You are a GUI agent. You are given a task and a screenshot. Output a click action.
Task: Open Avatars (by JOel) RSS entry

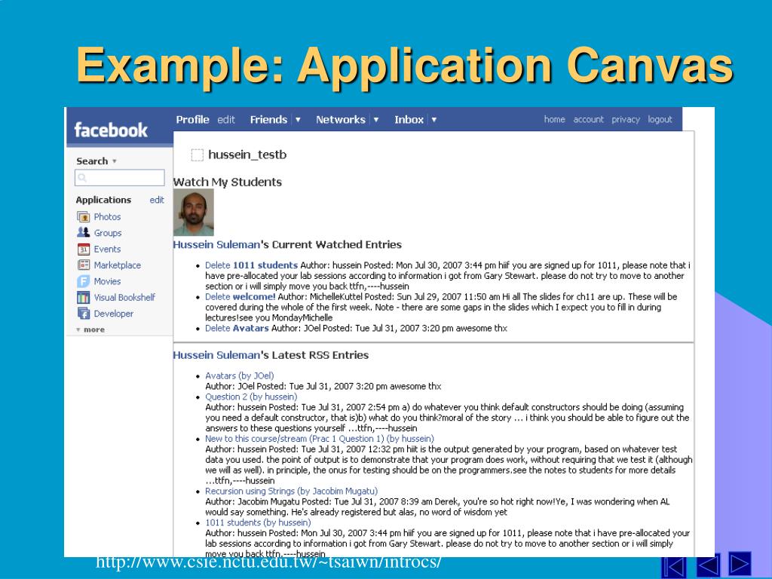(240, 375)
